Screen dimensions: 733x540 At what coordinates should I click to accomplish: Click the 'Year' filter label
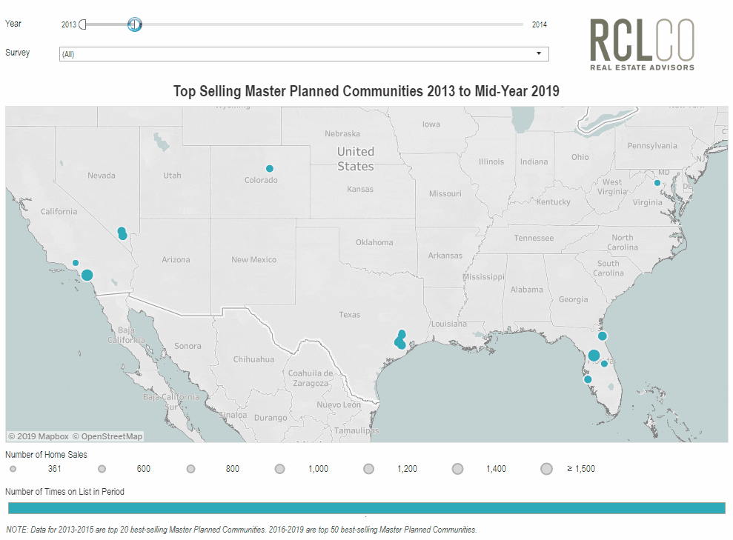[x=13, y=24]
